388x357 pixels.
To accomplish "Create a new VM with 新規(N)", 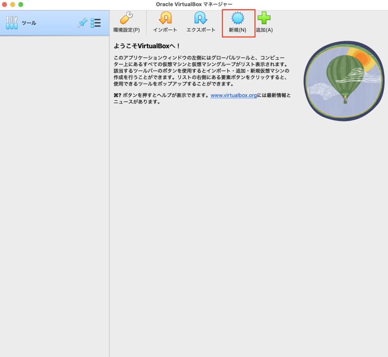I will click(x=238, y=22).
